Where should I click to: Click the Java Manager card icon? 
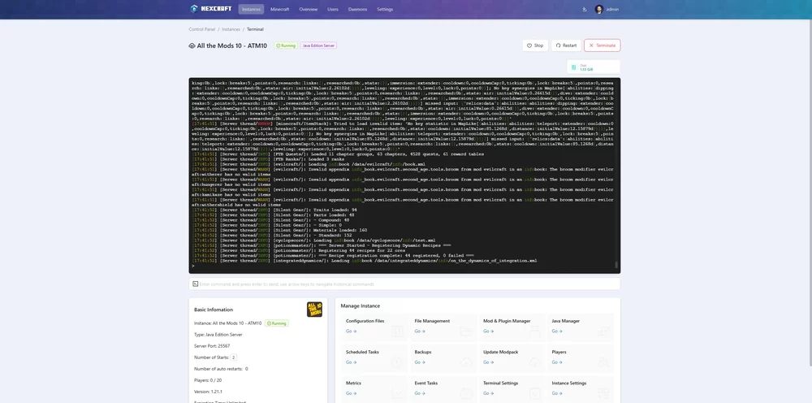(x=603, y=331)
